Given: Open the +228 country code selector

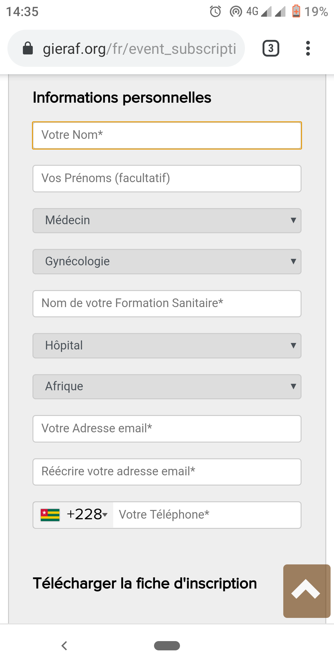Looking at the screenshot, I should tap(87, 515).
